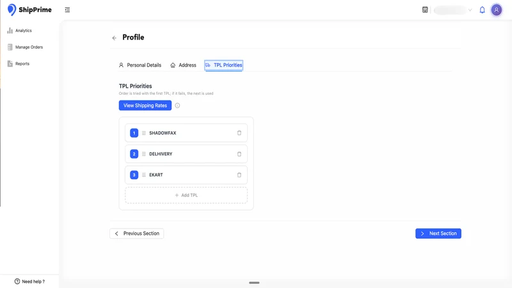The height and width of the screenshot is (288, 512).
Task: Remove EKART using trash icon
Action: pos(239,175)
